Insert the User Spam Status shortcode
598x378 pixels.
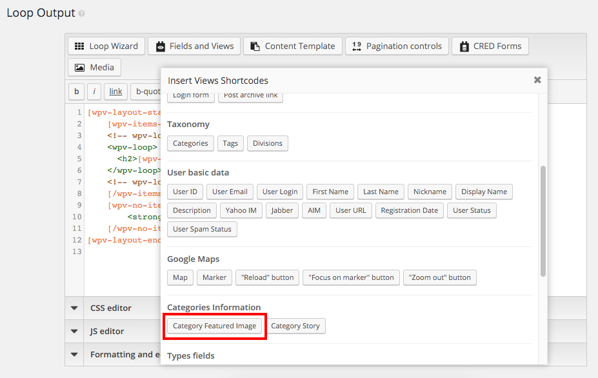coord(202,229)
